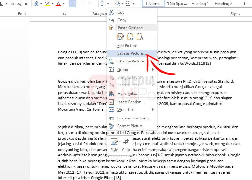This screenshot has width=252, height=180.
Task: Click the Insert Caption icon
Action: [111, 102]
